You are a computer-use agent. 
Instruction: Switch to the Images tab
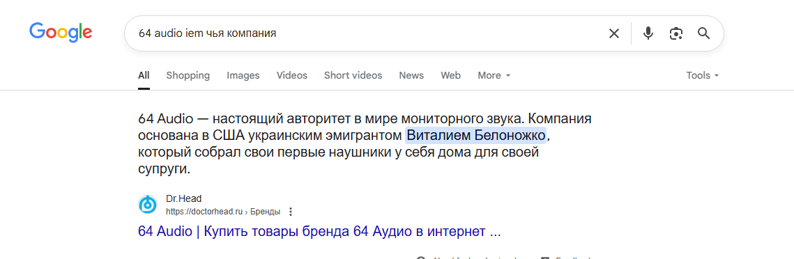tap(243, 75)
